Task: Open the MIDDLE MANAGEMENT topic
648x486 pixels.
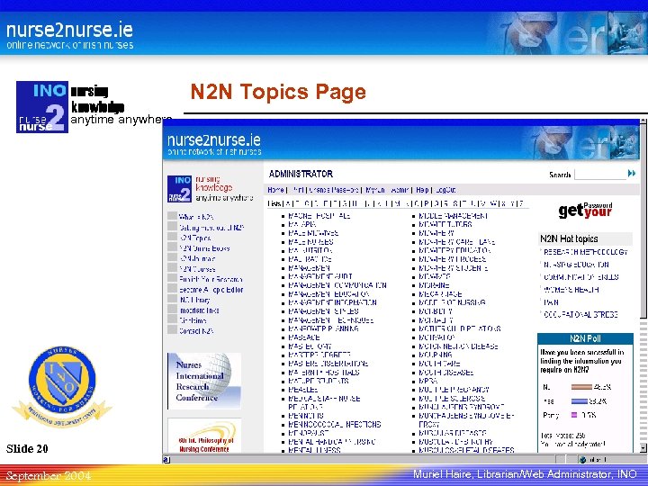Action: tap(454, 216)
